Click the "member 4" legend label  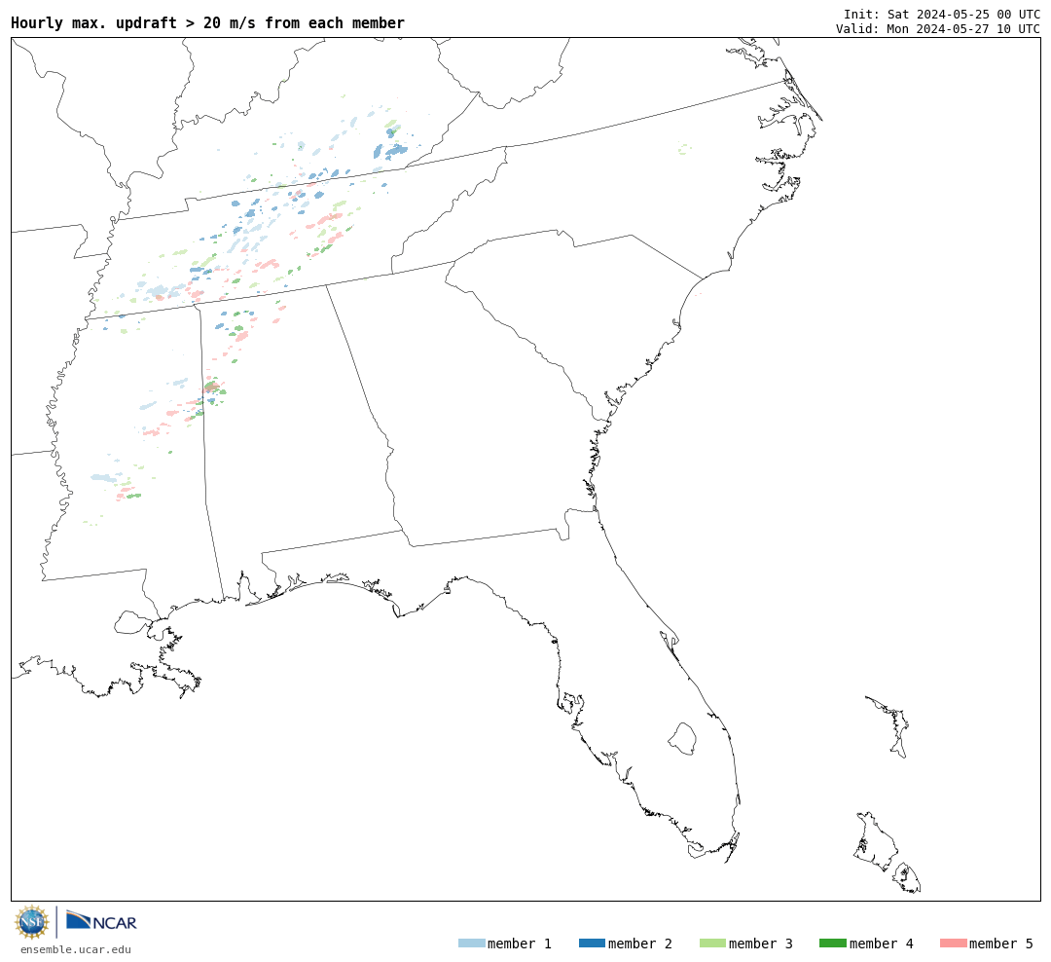tap(882, 943)
